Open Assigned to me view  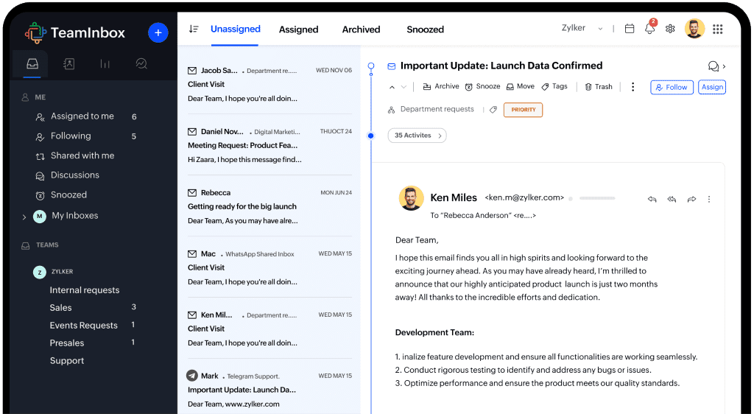(82, 116)
